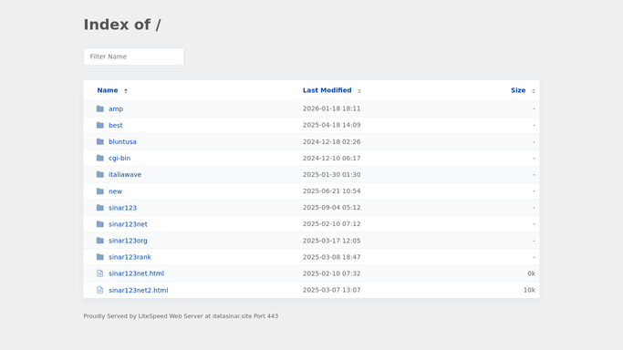This screenshot has height=350, width=623.
Task: Click the file icon beside sinar123net2.html
Action: (100, 290)
